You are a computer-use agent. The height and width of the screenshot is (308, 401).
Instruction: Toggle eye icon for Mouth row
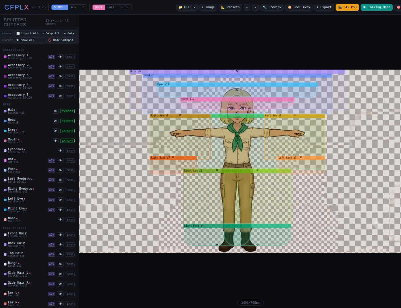coord(55,141)
